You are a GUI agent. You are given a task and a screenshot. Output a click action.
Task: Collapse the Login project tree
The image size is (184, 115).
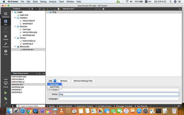pyautogui.click(x=13, y=12)
